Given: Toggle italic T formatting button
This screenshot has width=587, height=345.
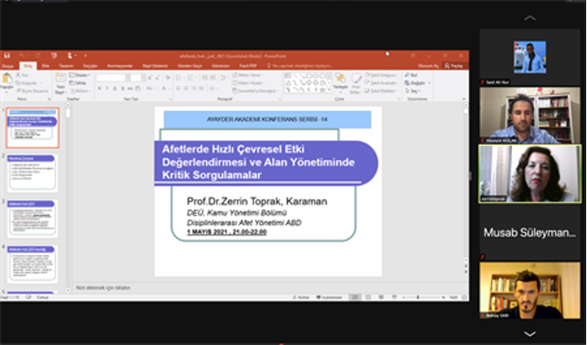Looking at the screenshot, I should pyautogui.click(x=107, y=88).
